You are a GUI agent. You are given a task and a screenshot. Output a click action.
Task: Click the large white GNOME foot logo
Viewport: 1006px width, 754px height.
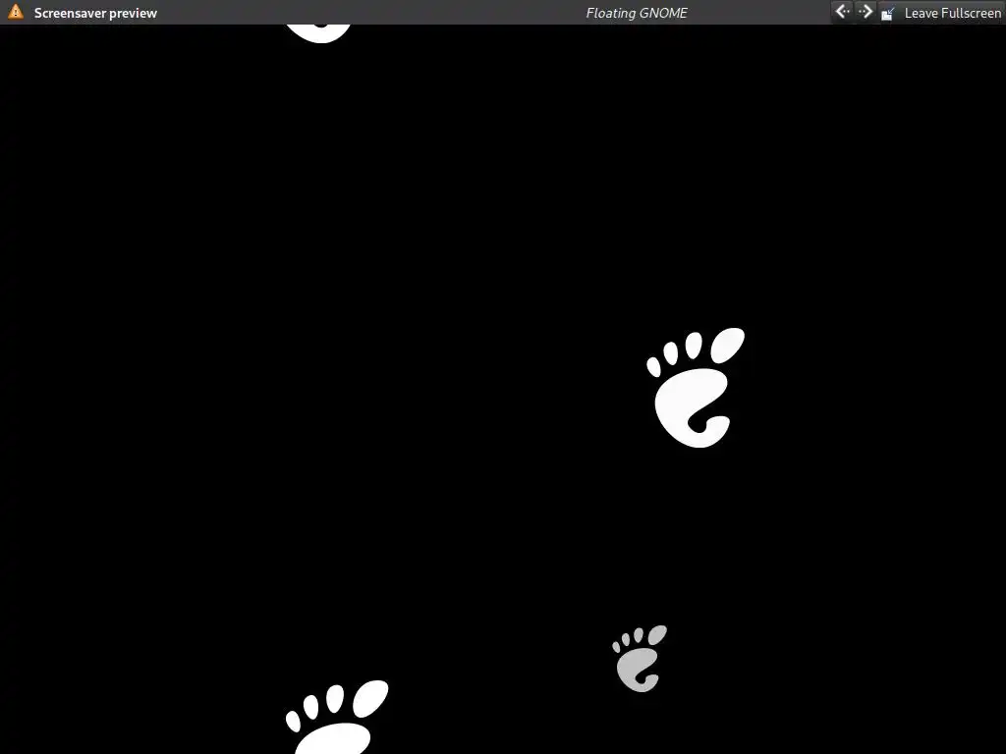[697, 387]
